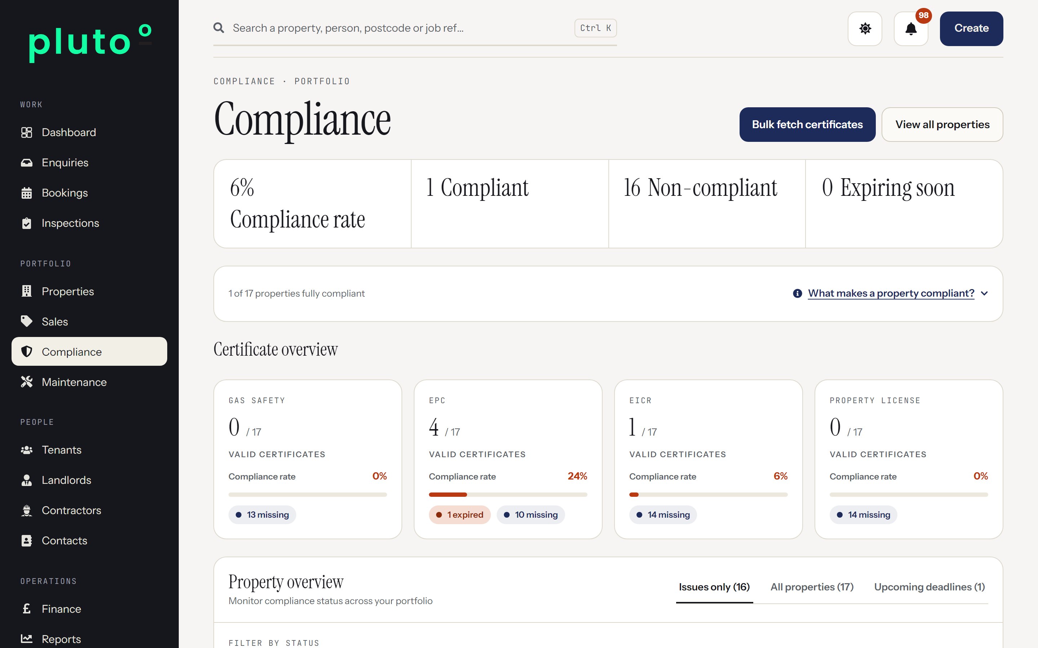
Task: Expand 'What makes a property compliant?' chevron
Action: point(985,293)
